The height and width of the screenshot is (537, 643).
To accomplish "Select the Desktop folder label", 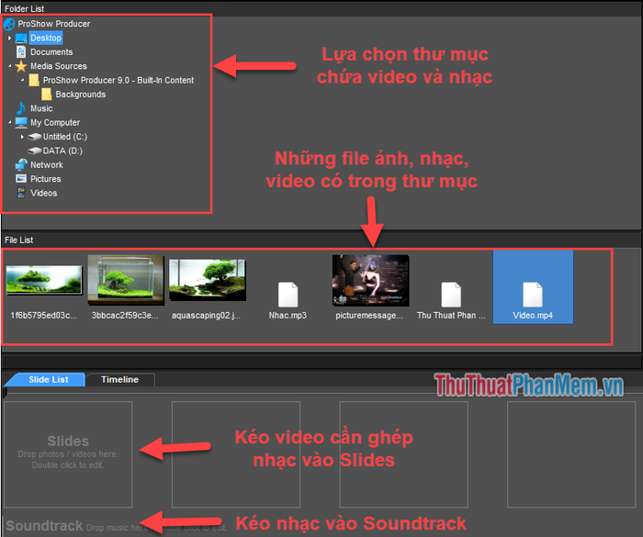I will point(46,39).
